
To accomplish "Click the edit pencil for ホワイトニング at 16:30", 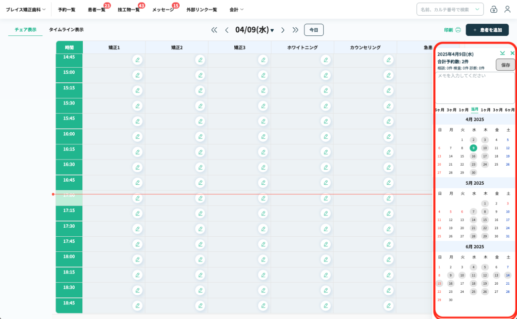I will (x=326, y=168).
